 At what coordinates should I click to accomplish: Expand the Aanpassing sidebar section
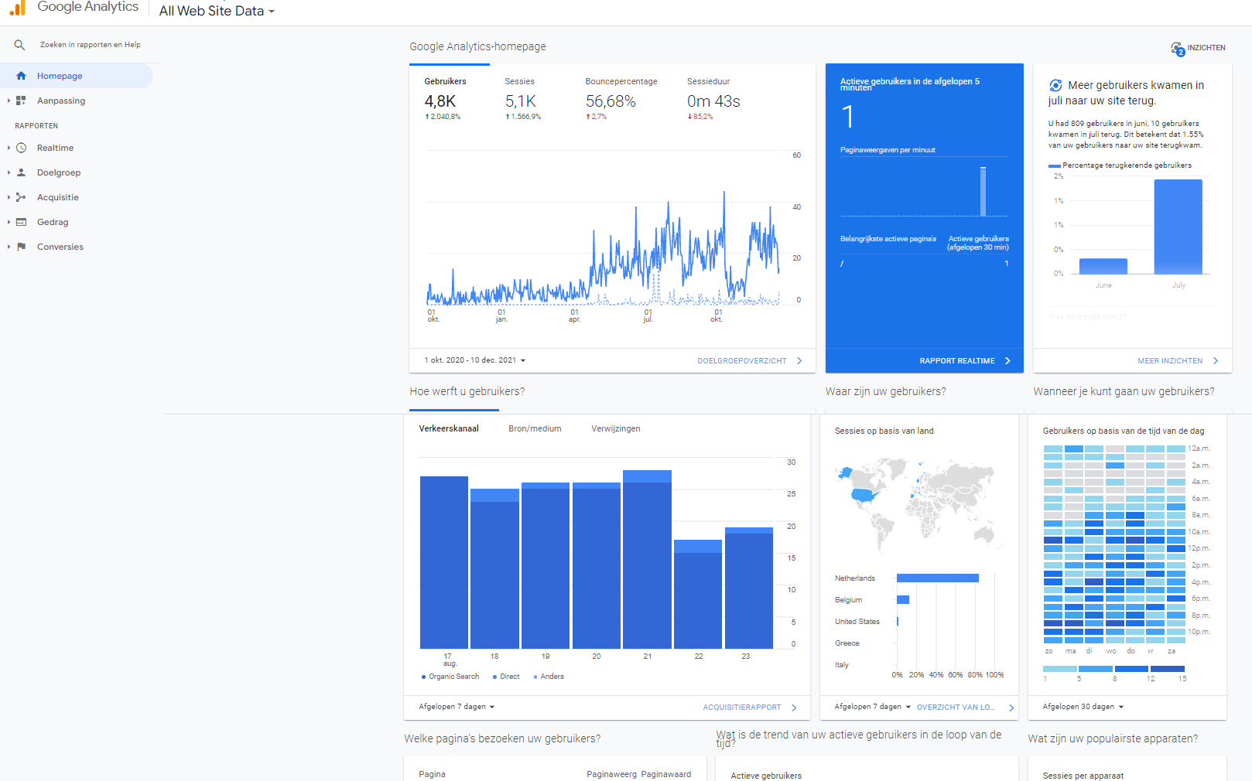[9, 101]
